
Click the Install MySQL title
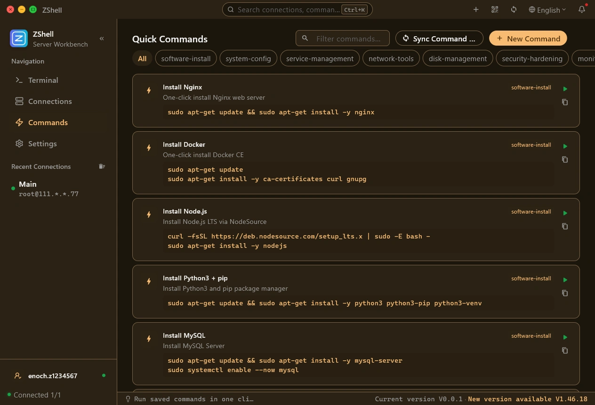click(184, 335)
